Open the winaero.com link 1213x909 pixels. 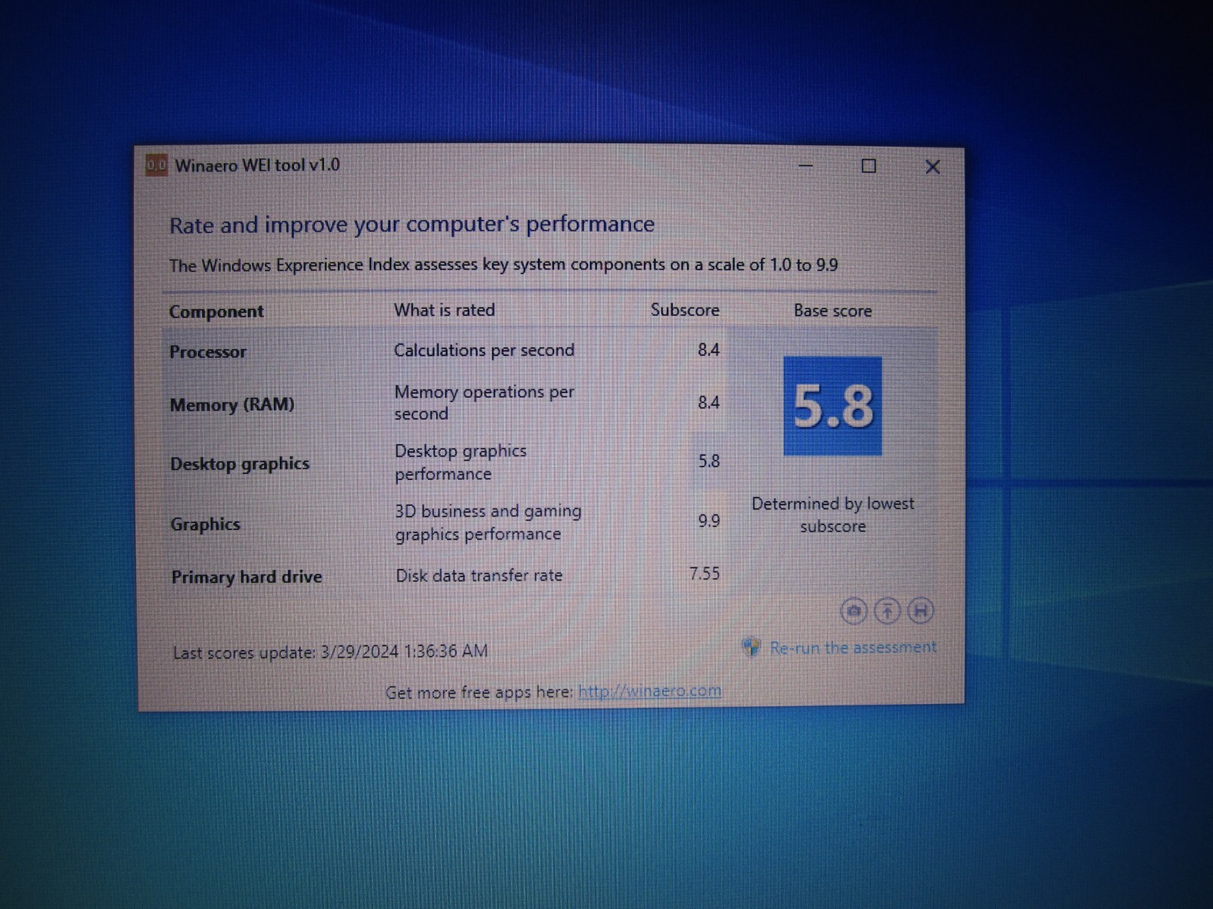[650, 691]
